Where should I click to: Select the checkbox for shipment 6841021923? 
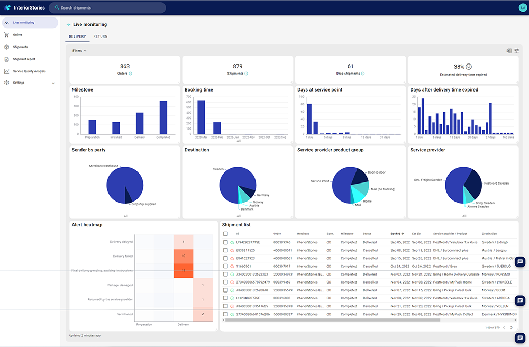(225, 258)
